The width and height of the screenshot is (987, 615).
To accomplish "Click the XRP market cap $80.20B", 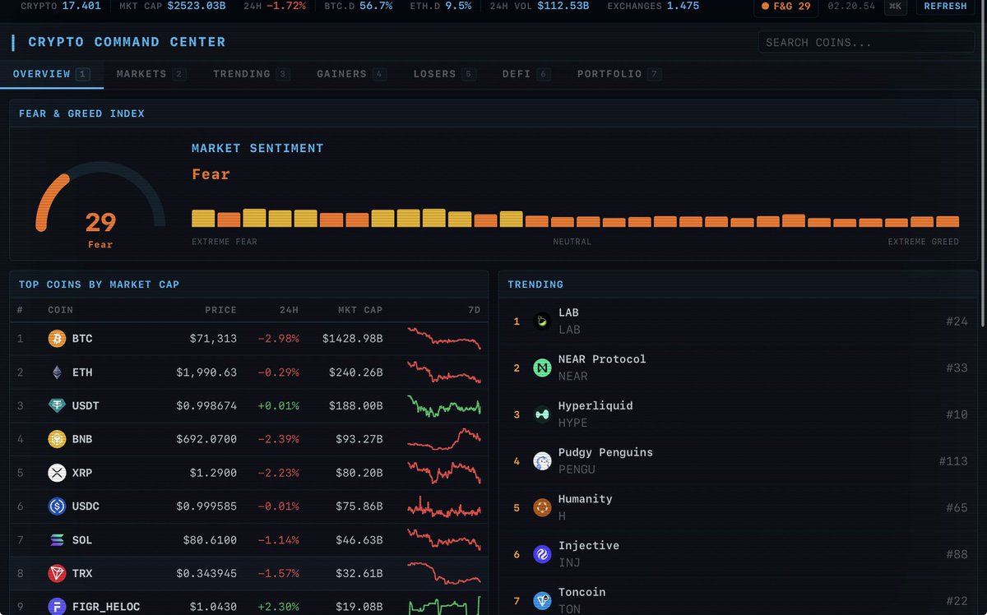I will coord(359,473).
